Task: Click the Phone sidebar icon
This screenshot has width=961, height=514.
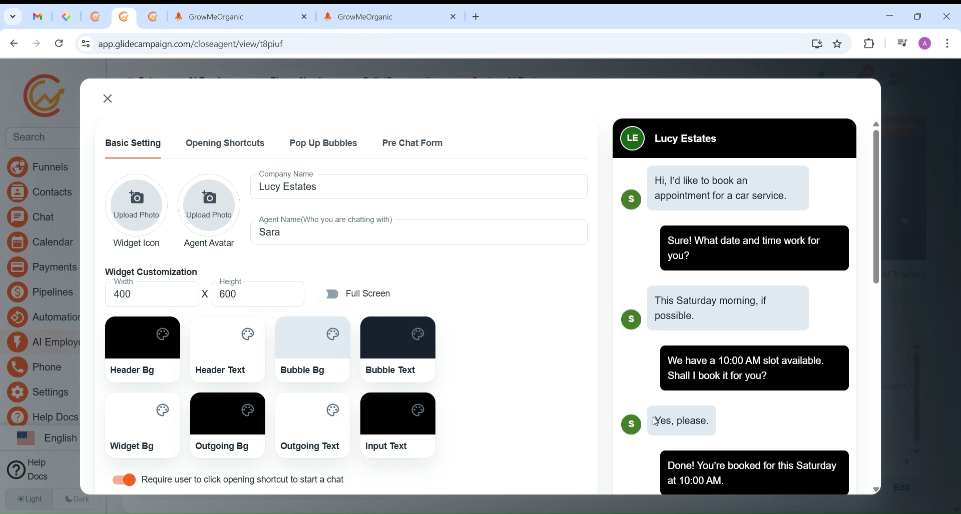Action: pyautogui.click(x=18, y=368)
